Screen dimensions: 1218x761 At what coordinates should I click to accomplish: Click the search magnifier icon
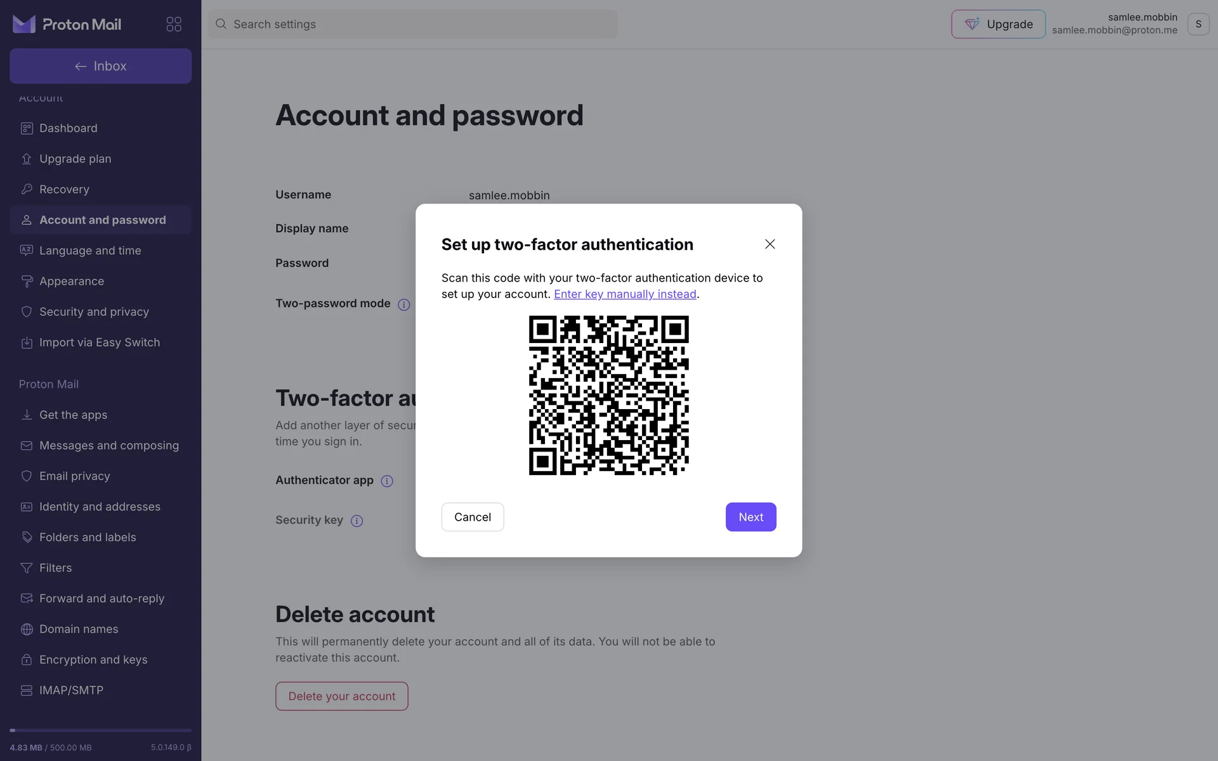(x=221, y=24)
